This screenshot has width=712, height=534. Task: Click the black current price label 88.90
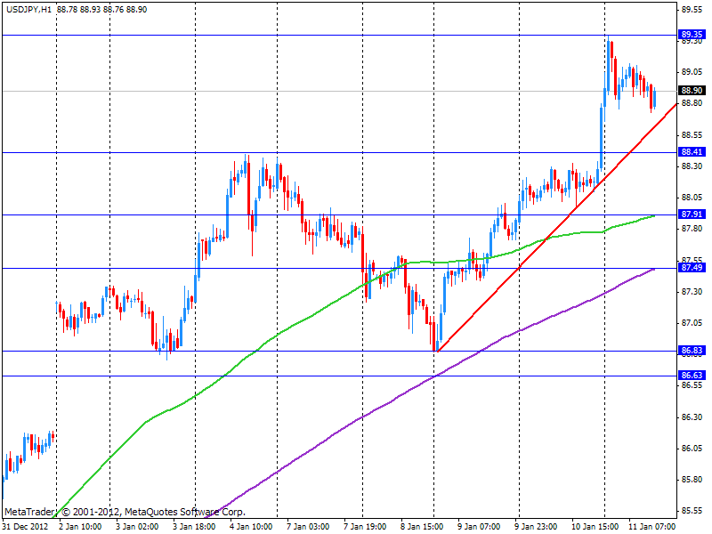[692, 91]
